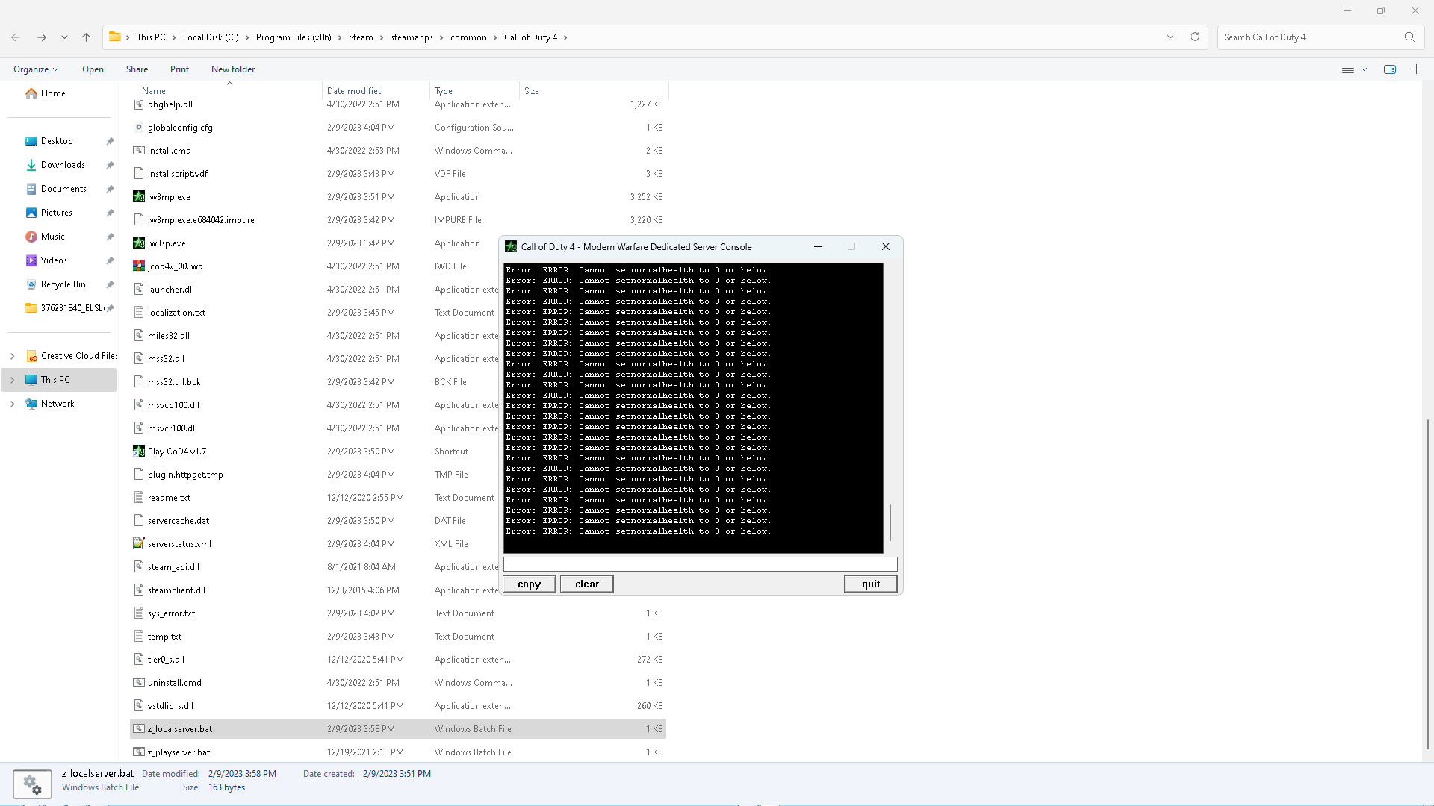
Task: Navigate to Steam in the breadcrumb path
Action: [361, 37]
